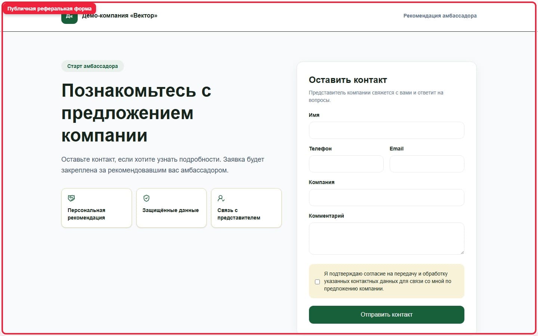Click the Защищённые данные card text
The image size is (538, 336).
pos(171,210)
